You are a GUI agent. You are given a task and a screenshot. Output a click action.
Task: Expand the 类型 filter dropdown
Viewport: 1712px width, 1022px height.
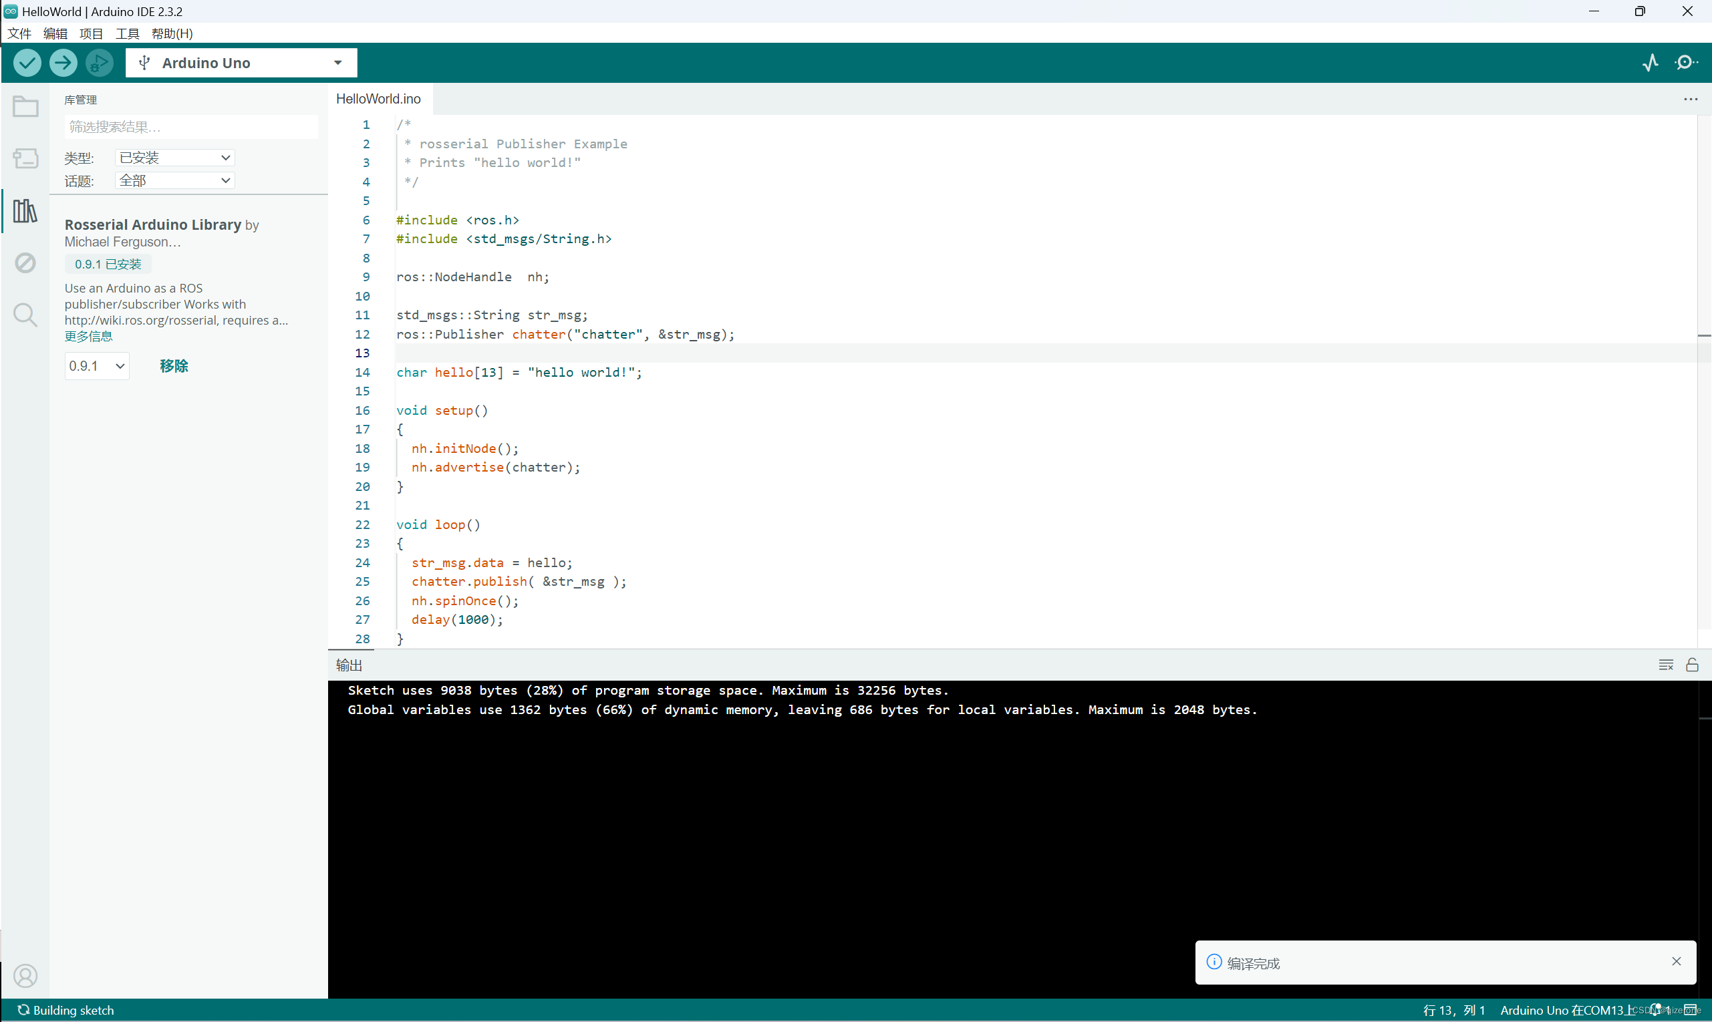[174, 157]
